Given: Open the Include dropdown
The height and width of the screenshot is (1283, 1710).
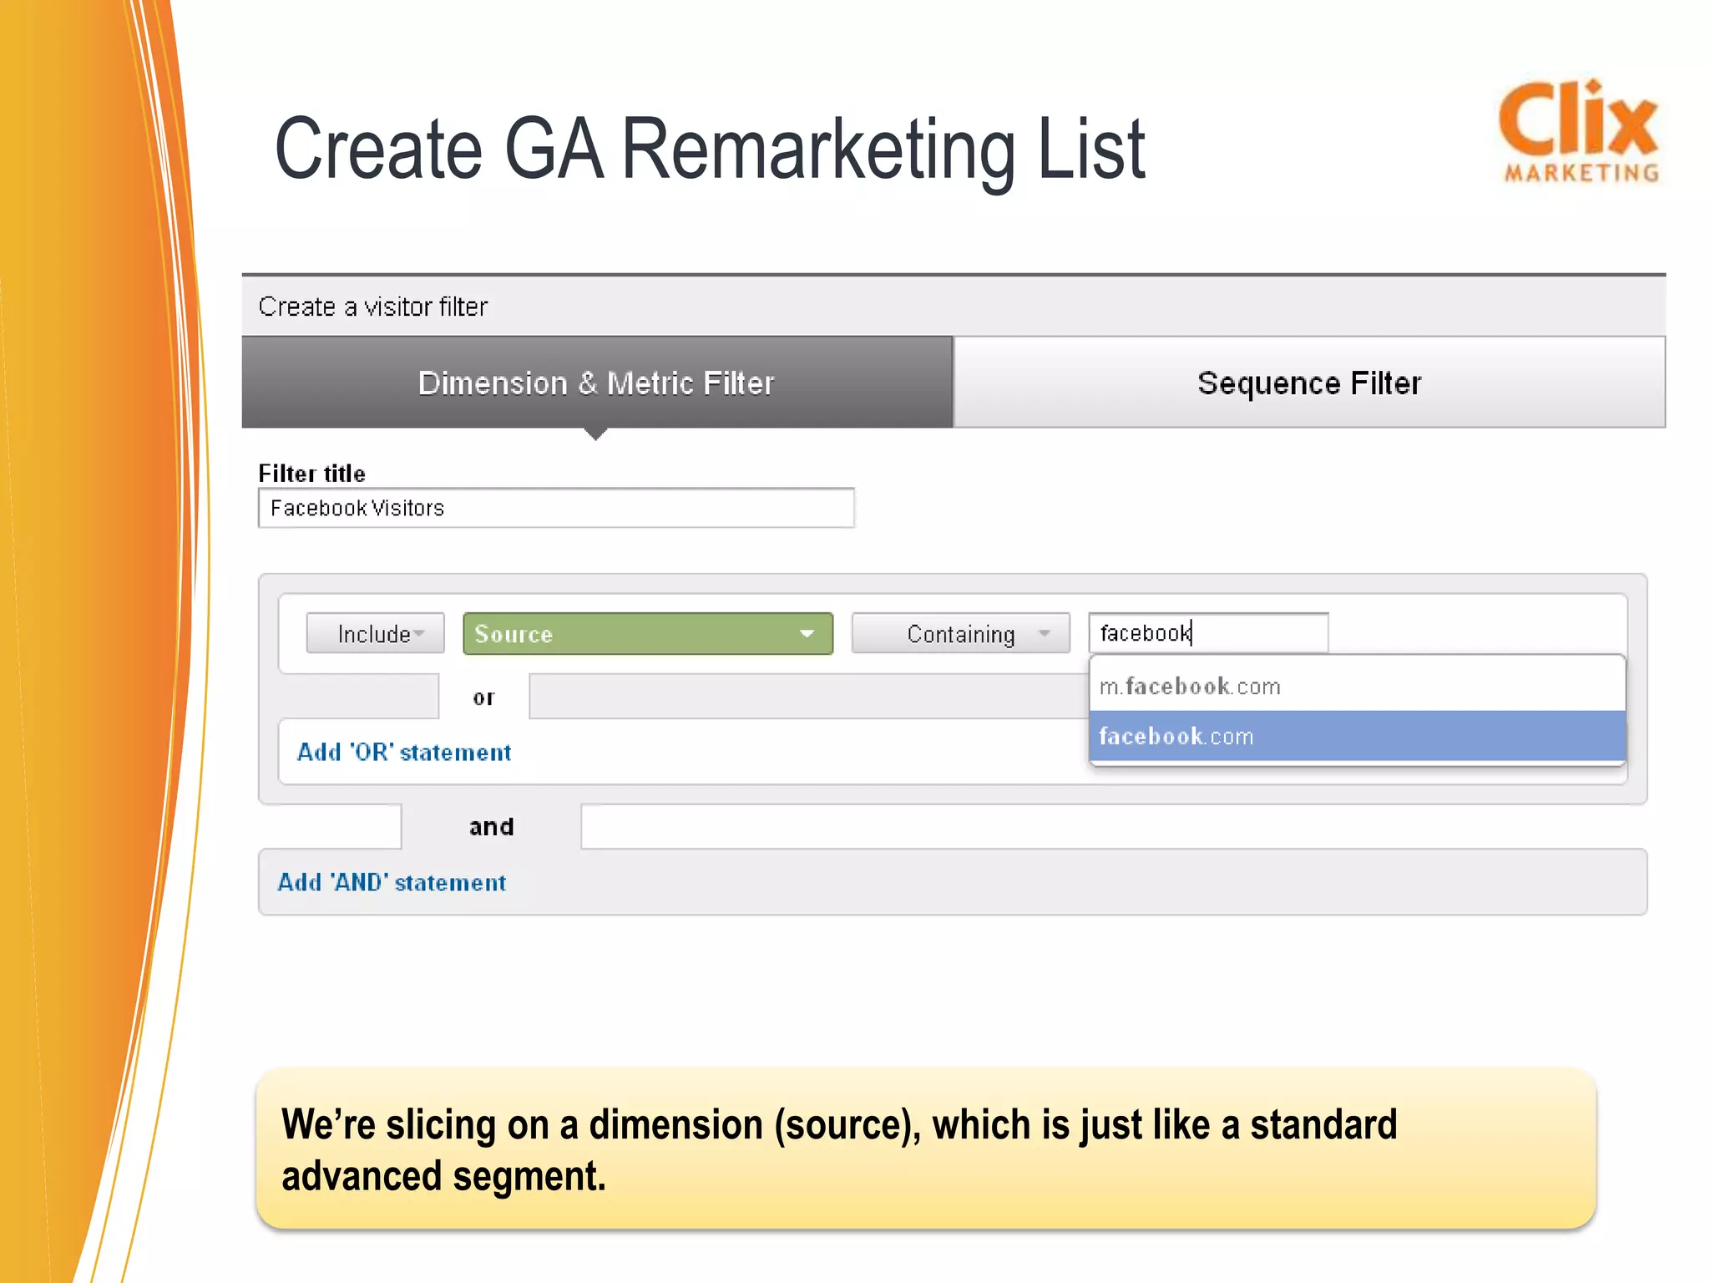Looking at the screenshot, I should [x=376, y=634].
